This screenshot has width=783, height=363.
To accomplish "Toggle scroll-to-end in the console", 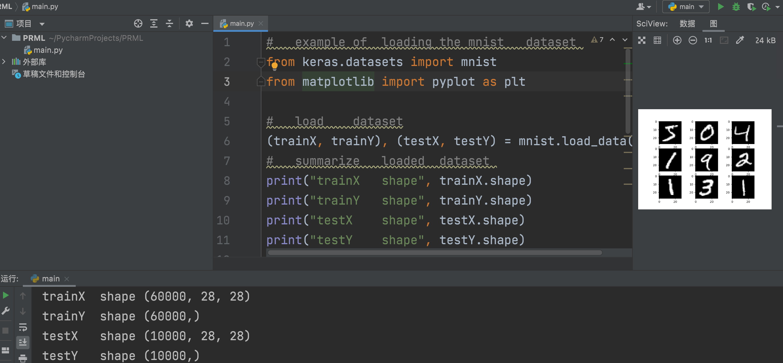I will [x=23, y=342].
